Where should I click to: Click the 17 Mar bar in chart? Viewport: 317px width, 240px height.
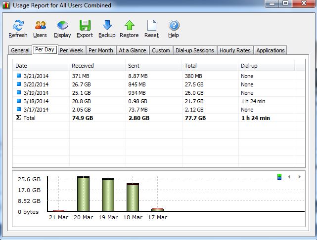[x=157, y=210]
